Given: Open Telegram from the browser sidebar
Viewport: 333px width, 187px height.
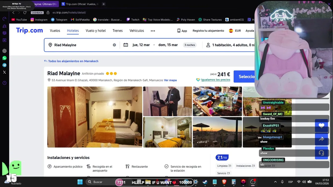Looking at the screenshot, I should point(4,65).
